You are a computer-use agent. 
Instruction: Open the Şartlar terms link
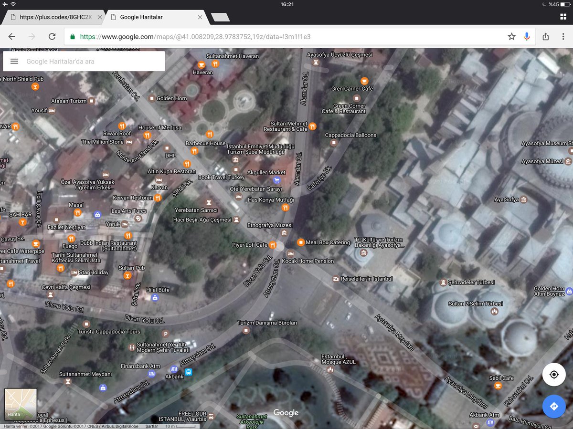tap(152, 426)
